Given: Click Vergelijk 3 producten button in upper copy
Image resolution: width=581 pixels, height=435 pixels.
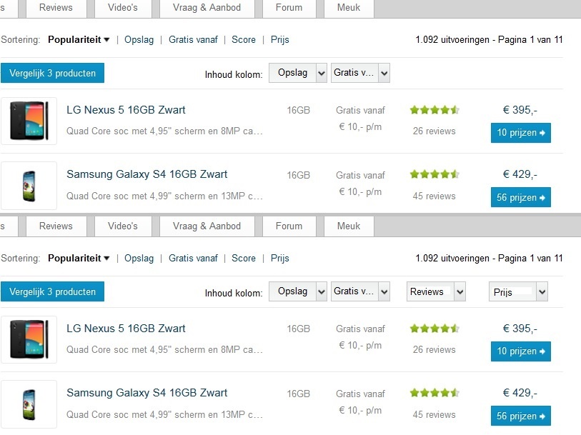Looking at the screenshot, I should tap(52, 73).
